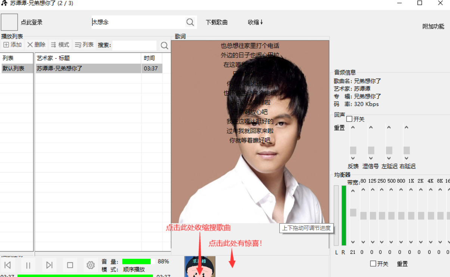Screen dimensions: 450x277
Task: Pause the current song
Action: [28, 265]
